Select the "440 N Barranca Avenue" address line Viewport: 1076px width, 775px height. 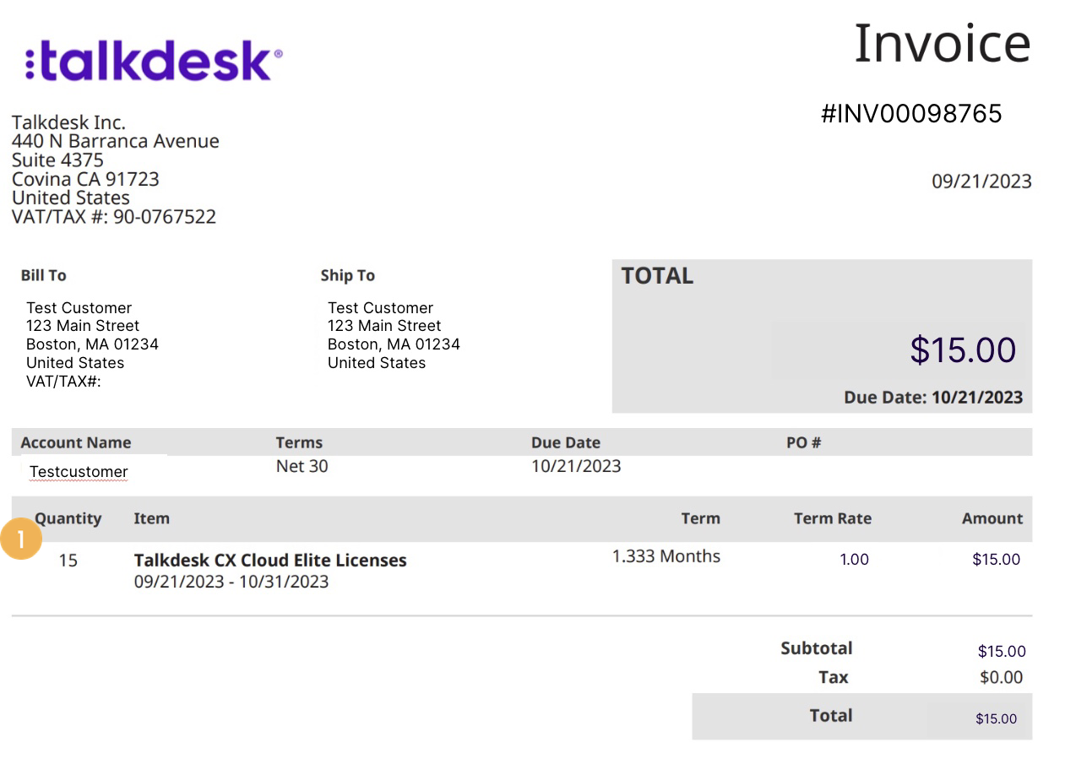pyautogui.click(x=116, y=141)
